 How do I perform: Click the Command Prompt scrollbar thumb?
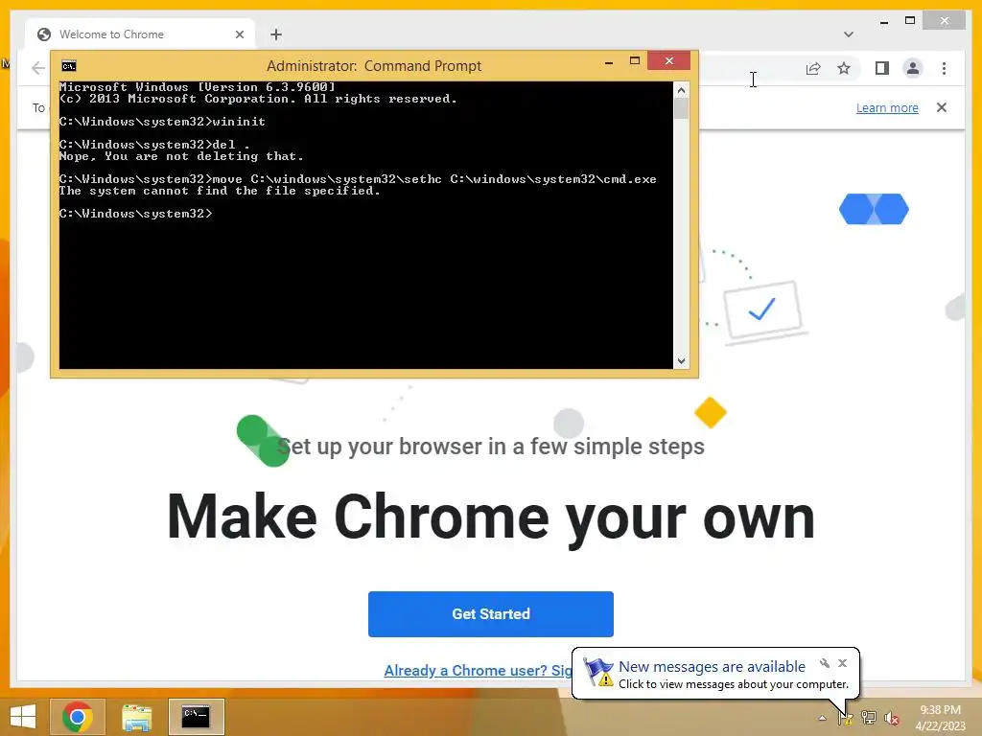pos(682,108)
